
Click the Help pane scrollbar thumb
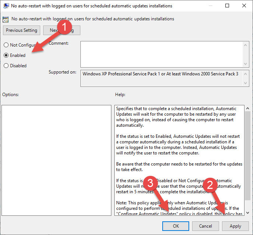click(248, 156)
